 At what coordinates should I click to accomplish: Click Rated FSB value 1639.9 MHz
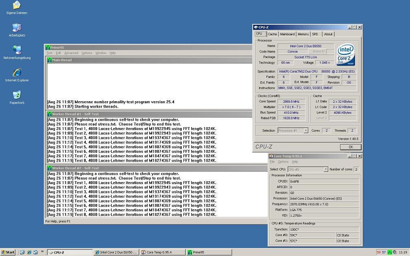(291, 118)
